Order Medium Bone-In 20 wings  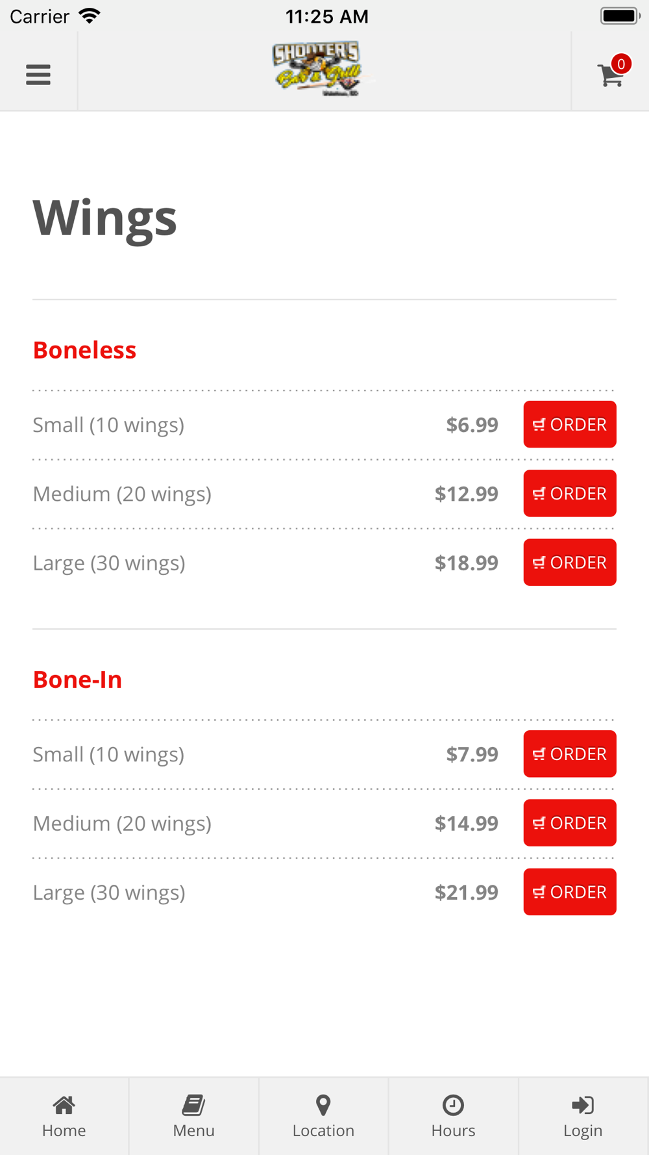coord(569,823)
